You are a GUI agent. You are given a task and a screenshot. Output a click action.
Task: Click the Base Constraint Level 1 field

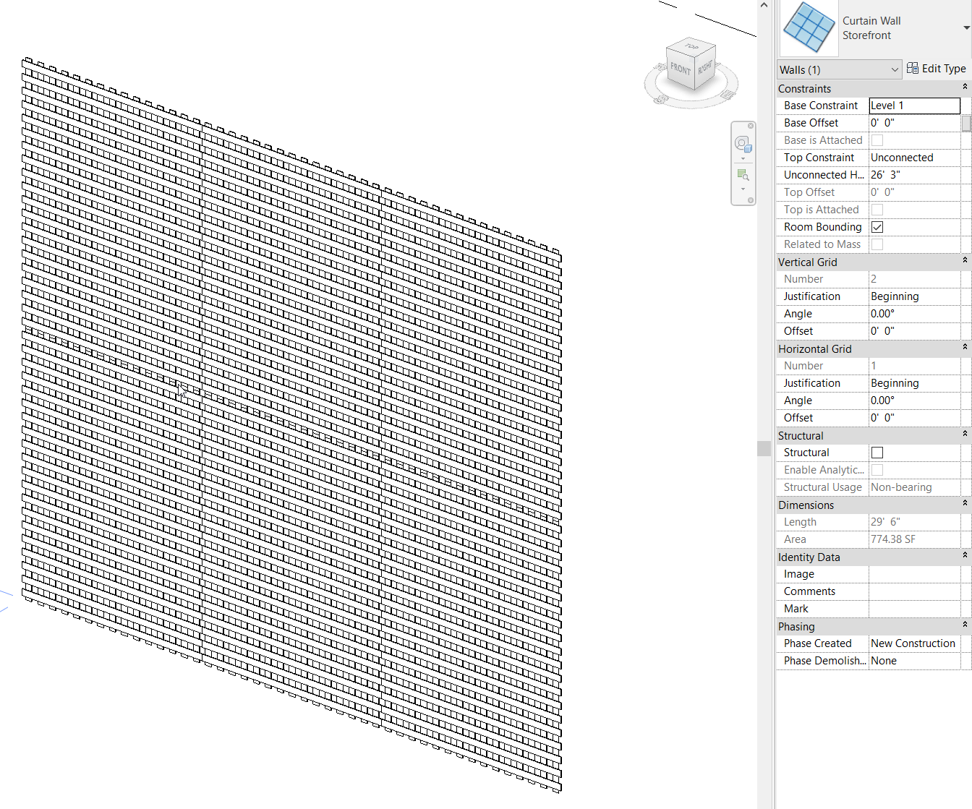pyautogui.click(x=915, y=106)
